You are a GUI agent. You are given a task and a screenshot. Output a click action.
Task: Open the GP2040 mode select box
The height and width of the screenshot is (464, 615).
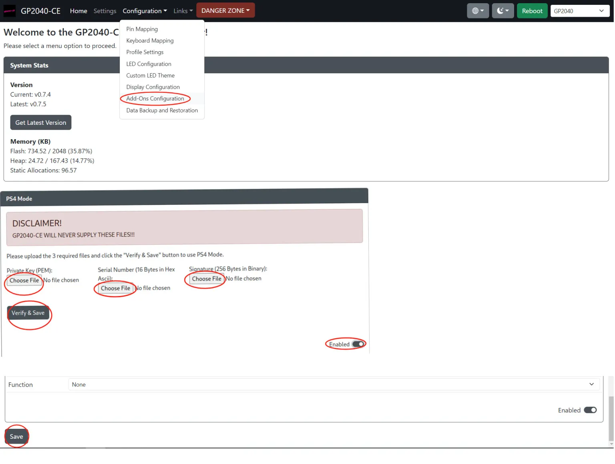[579, 11]
